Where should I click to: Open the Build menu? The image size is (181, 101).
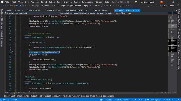pyautogui.click(x=44, y=2)
